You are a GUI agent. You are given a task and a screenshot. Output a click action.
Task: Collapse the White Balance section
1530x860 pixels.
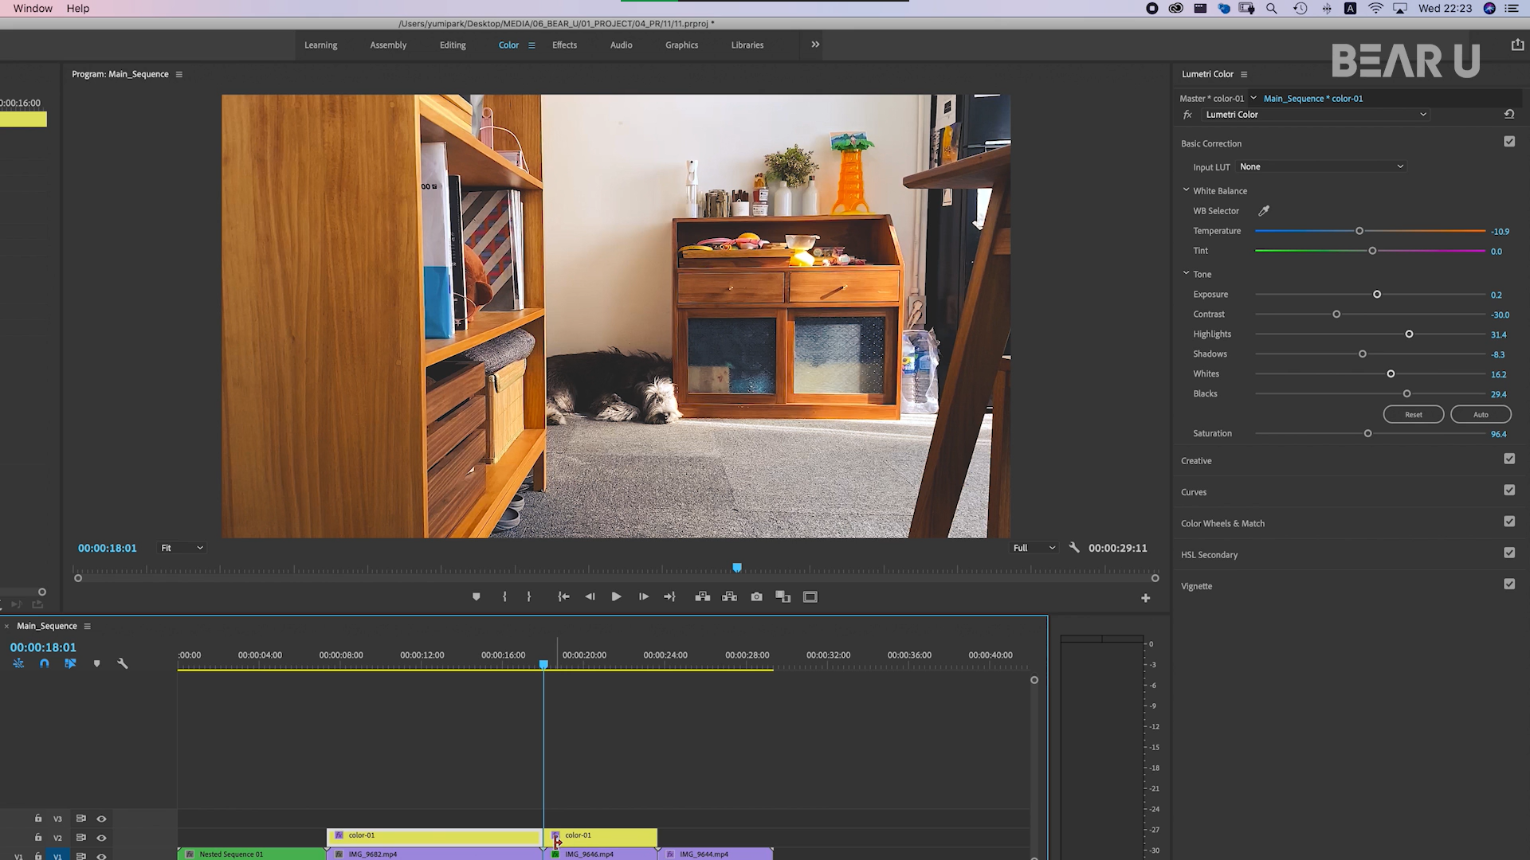(1186, 190)
